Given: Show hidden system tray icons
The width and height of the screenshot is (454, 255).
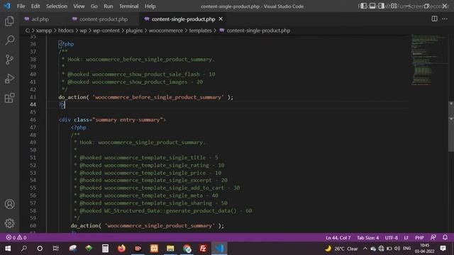Looking at the screenshot, I should [x=365, y=249].
